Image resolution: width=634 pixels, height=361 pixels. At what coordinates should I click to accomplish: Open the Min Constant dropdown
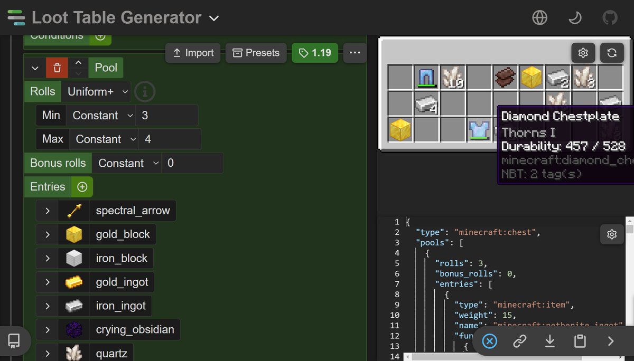click(101, 115)
